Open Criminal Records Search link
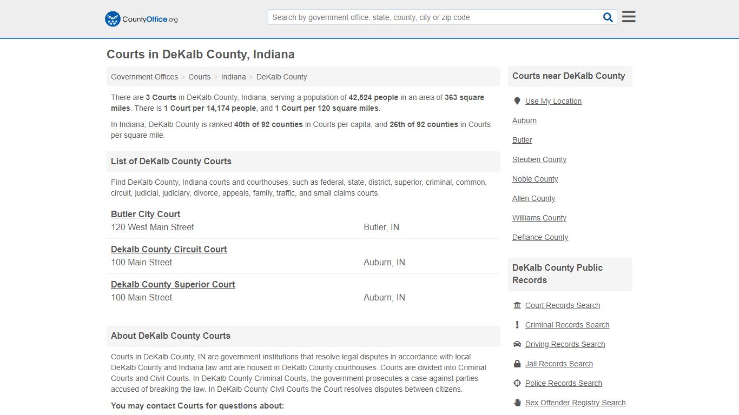This screenshot has height=415, width=739. pyautogui.click(x=567, y=325)
